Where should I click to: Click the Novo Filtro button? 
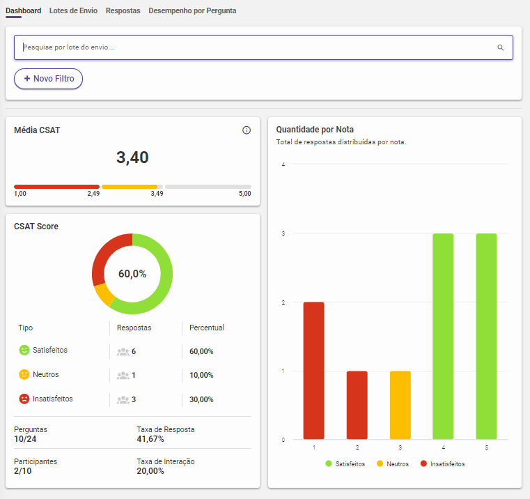coord(49,79)
